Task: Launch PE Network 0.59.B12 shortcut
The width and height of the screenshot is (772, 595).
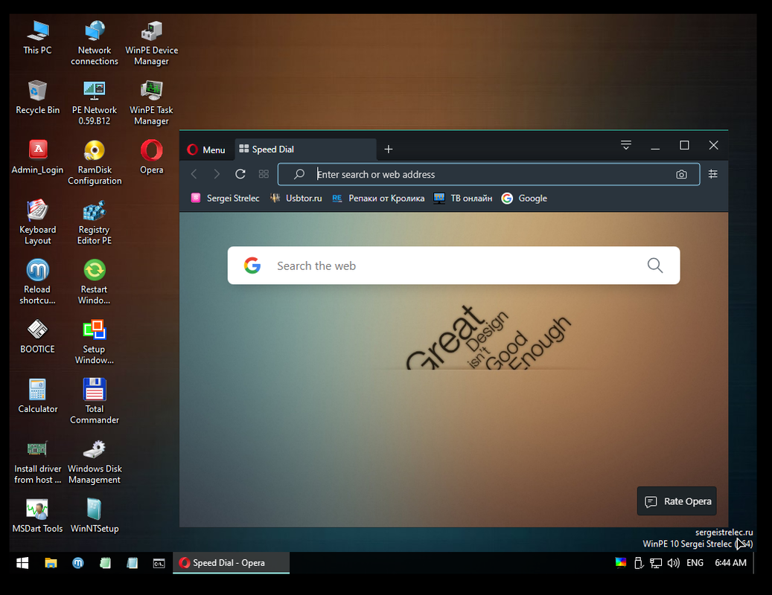Action: click(x=95, y=103)
